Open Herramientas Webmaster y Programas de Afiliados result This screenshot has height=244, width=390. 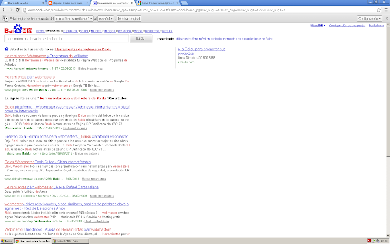[46, 56]
